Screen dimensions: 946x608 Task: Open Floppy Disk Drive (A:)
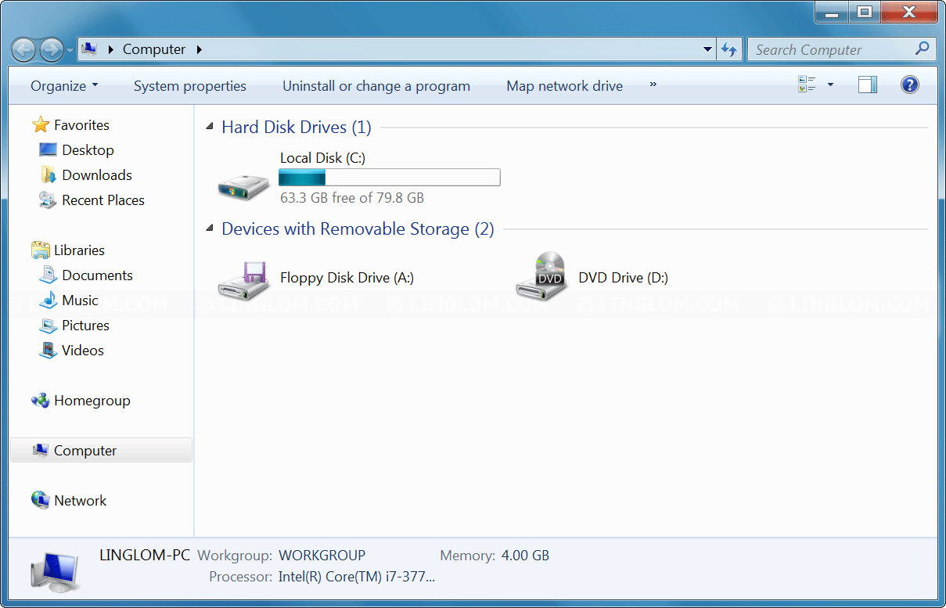coord(347,277)
